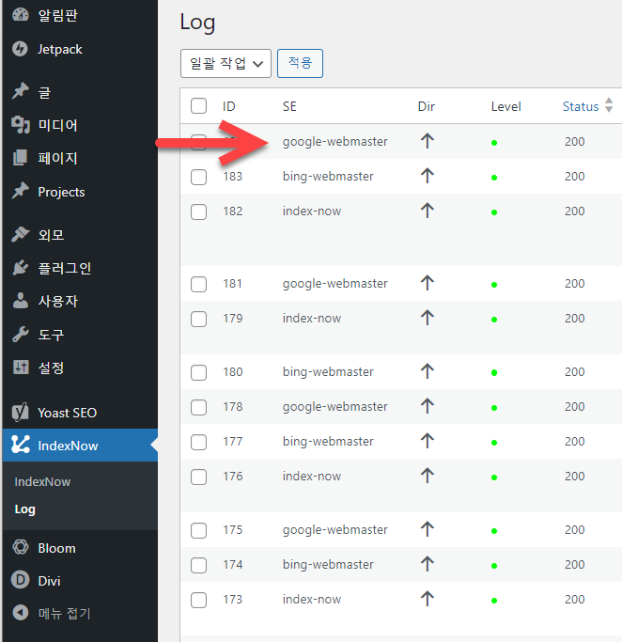
Task: Click bing-webmaster text in row 174
Action: click(x=328, y=565)
